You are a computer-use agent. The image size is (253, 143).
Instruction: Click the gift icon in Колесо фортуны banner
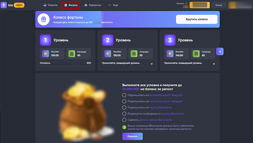tap(44, 19)
